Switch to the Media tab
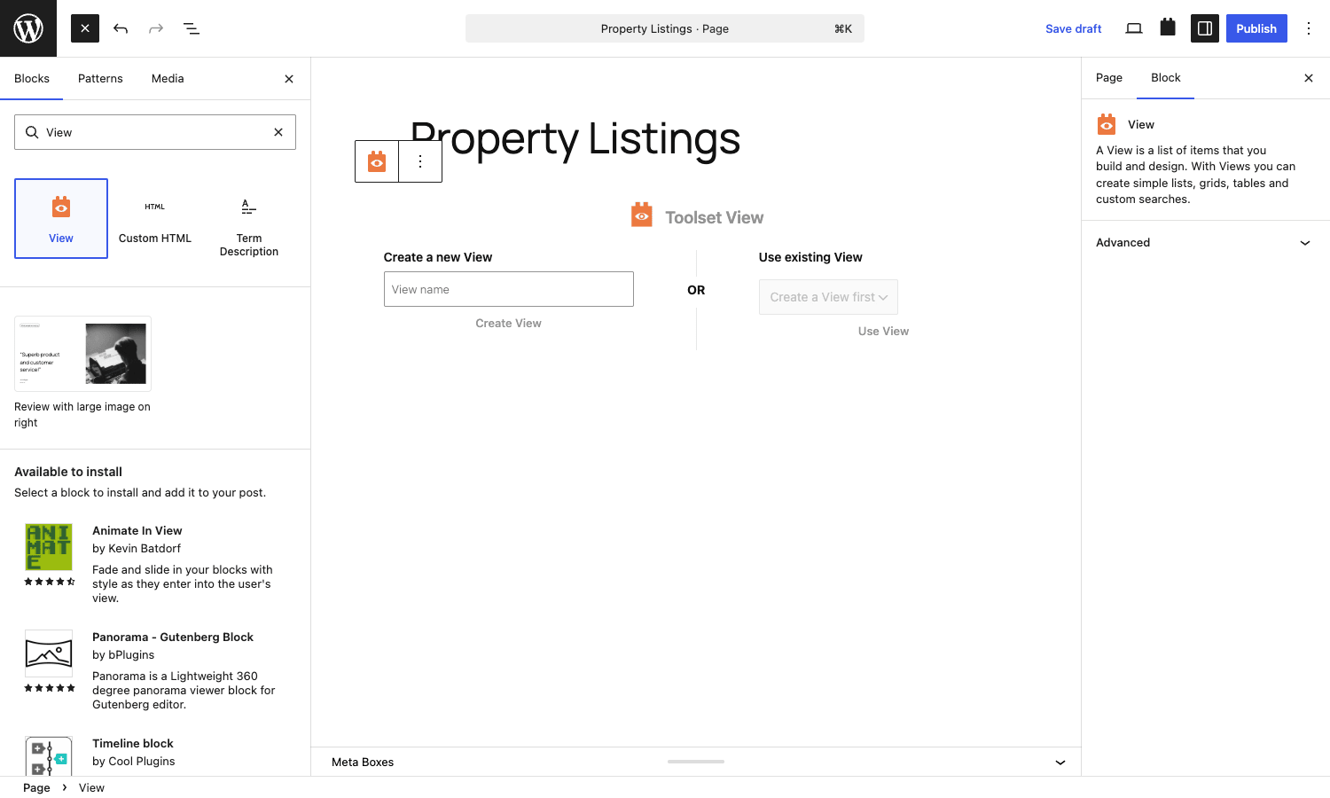The width and height of the screenshot is (1330, 798). [168, 79]
